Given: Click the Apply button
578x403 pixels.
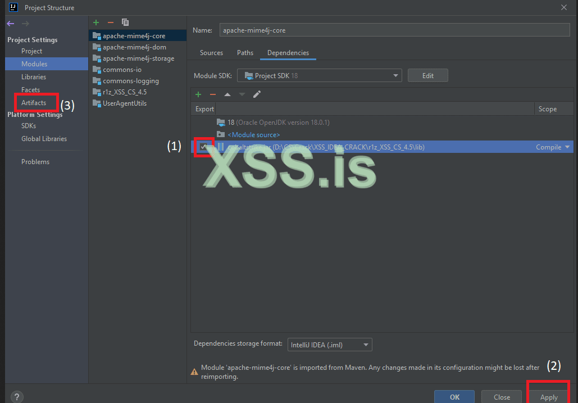Looking at the screenshot, I should pos(548,397).
